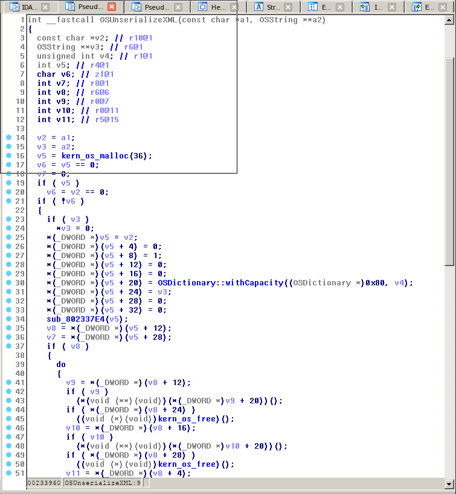
Task: Toggle breakpoint dot on line 25
Action: [9, 237]
